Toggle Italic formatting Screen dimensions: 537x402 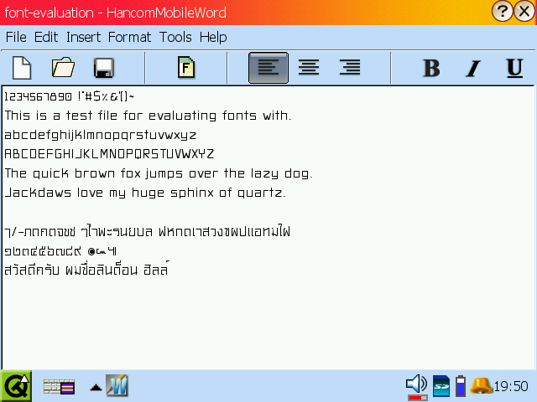473,68
